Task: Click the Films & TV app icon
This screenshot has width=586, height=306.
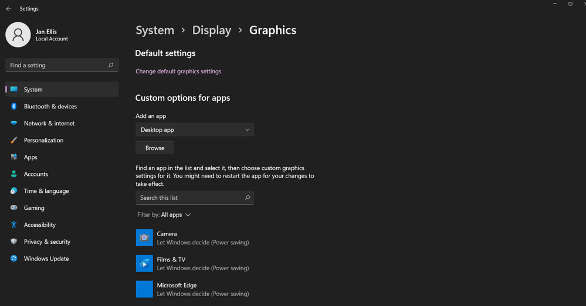Action: (x=144, y=263)
